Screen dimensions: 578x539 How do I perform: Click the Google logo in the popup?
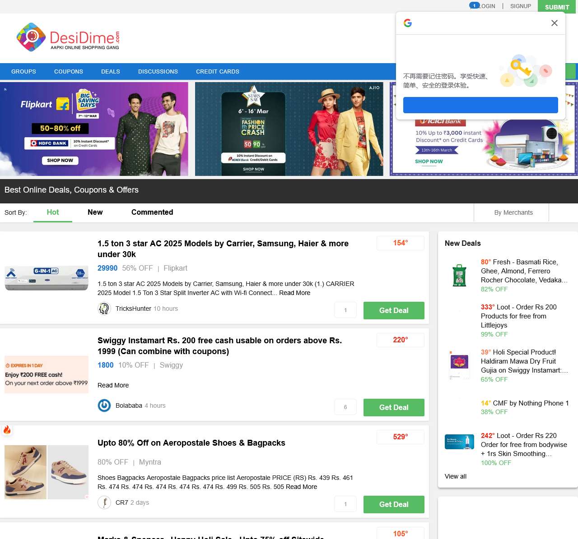point(408,23)
